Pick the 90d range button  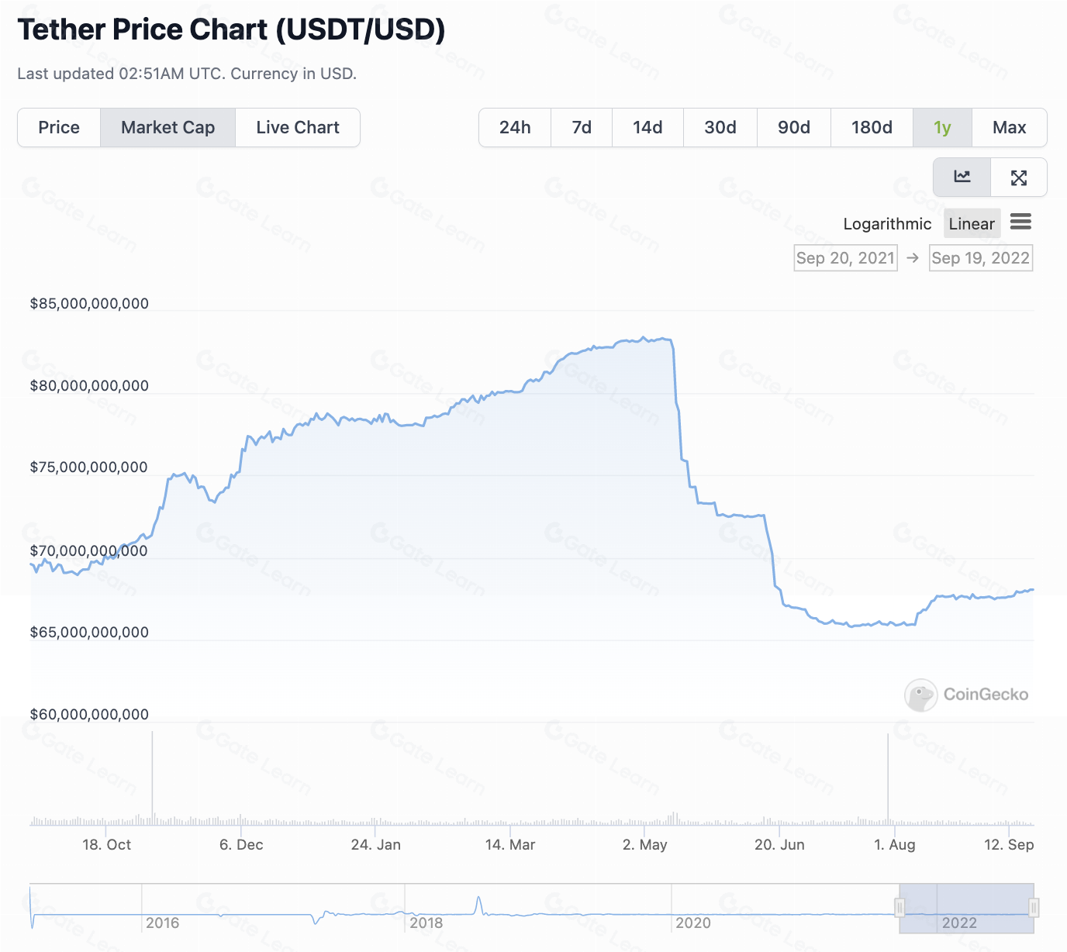[x=794, y=128]
